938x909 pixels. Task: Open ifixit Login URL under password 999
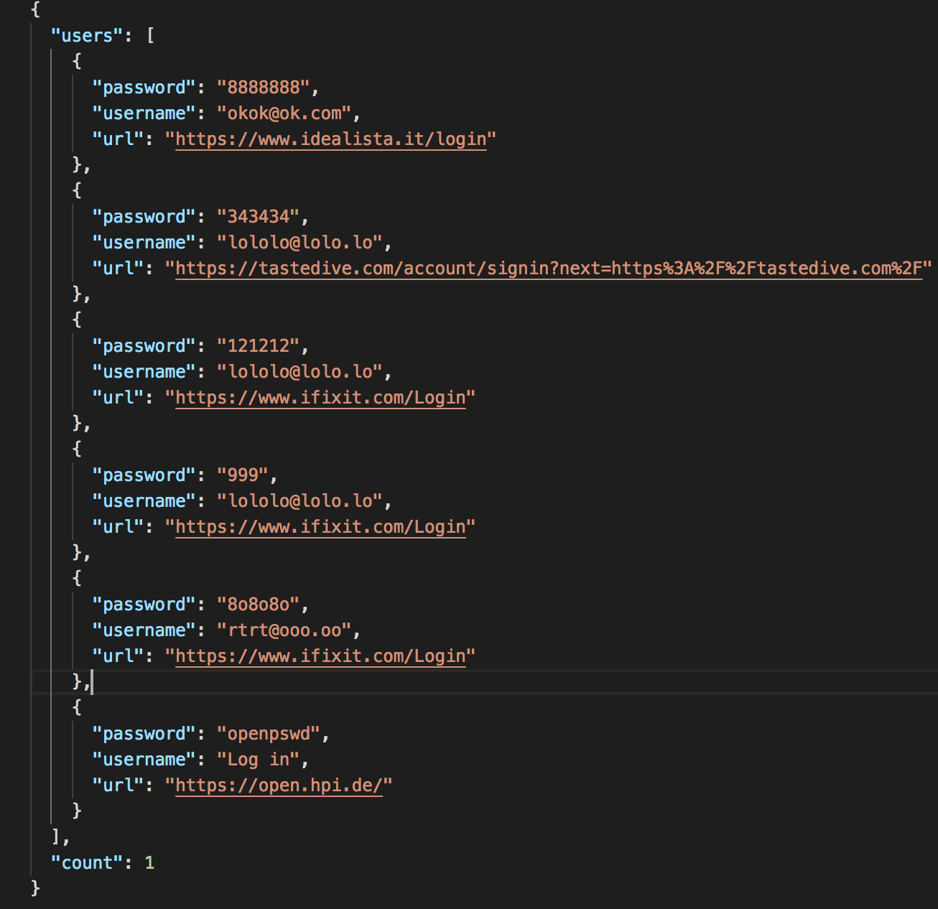[x=320, y=526]
